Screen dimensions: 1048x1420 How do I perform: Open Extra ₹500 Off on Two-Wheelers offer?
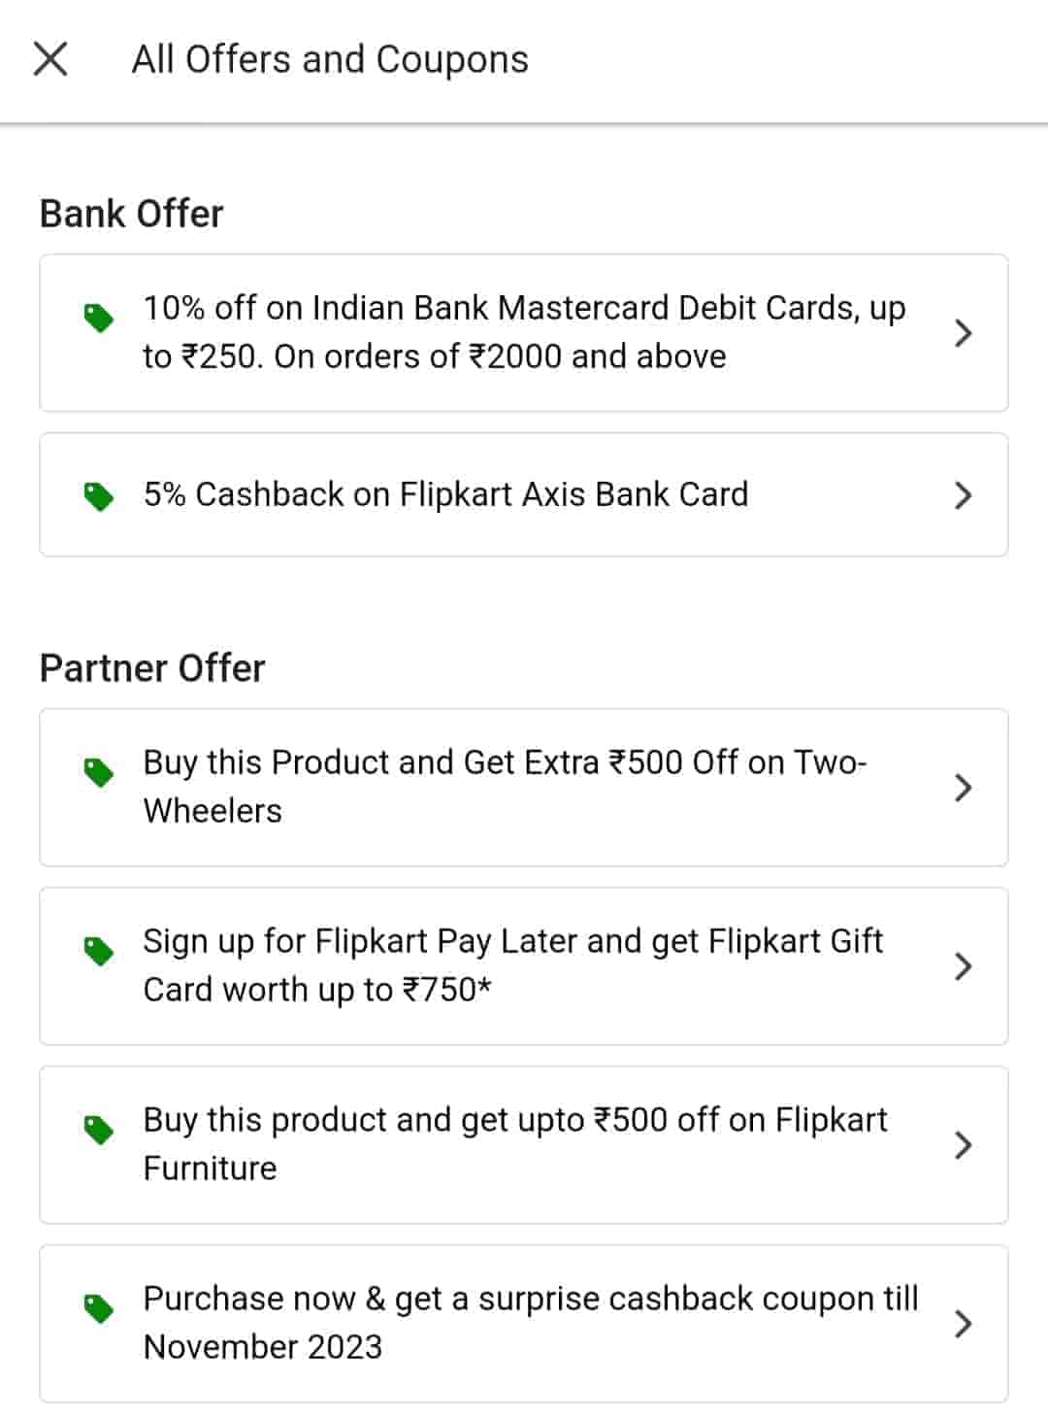(x=505, y=787)
